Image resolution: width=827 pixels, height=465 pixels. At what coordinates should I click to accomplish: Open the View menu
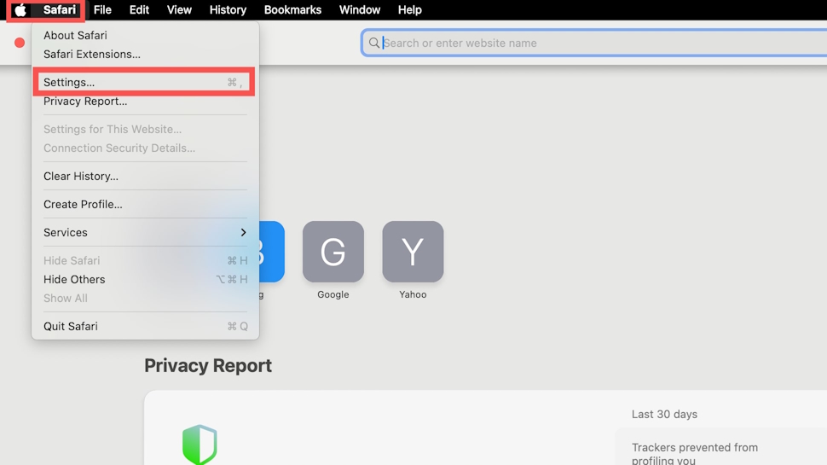pos(179,10)
